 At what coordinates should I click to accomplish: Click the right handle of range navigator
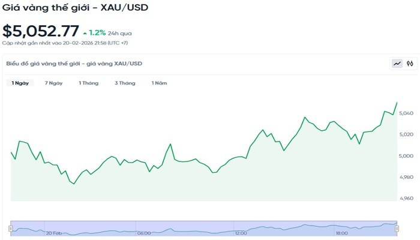[x=397, y=228]
